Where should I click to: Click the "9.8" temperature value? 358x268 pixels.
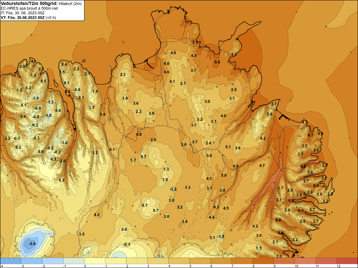pos(303,167)
